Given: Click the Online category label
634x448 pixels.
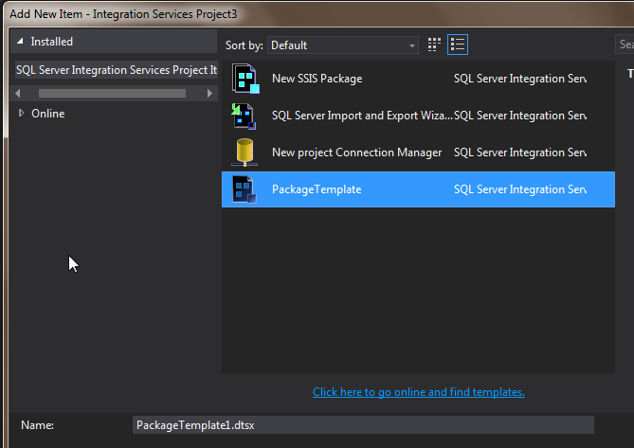Looking at the screenshot, I should coord(47,114).
